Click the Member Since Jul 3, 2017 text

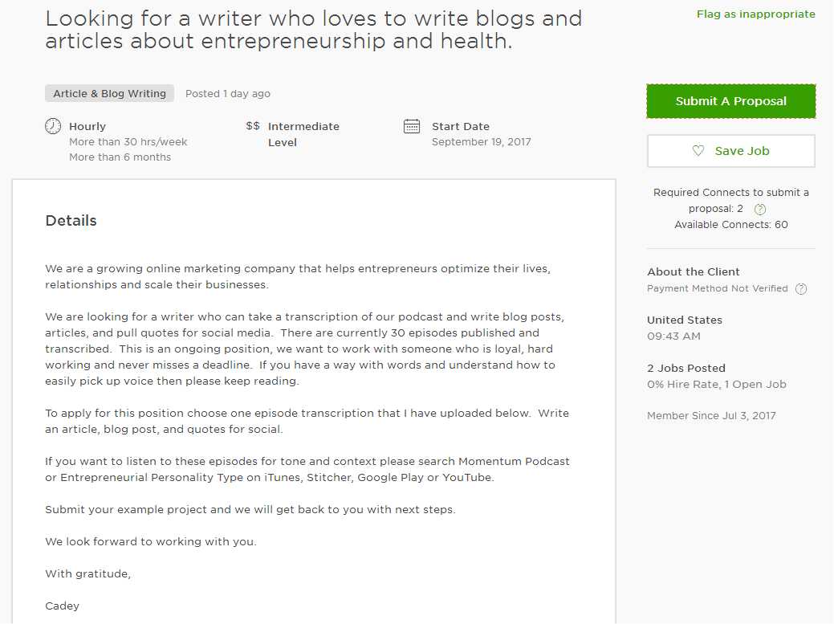pos(711,416)
